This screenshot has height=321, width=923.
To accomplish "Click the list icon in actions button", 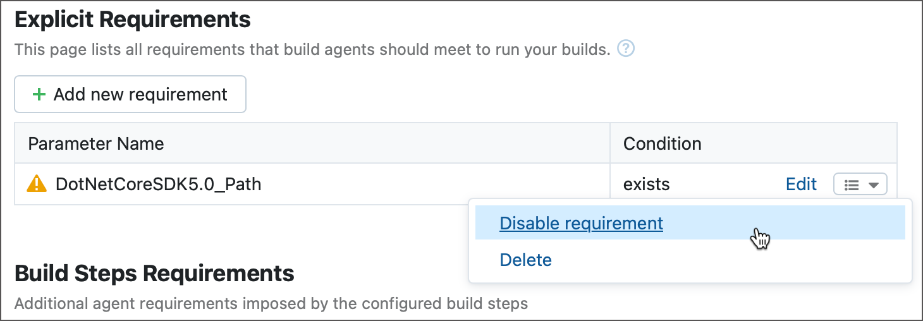I will (852, 185).
